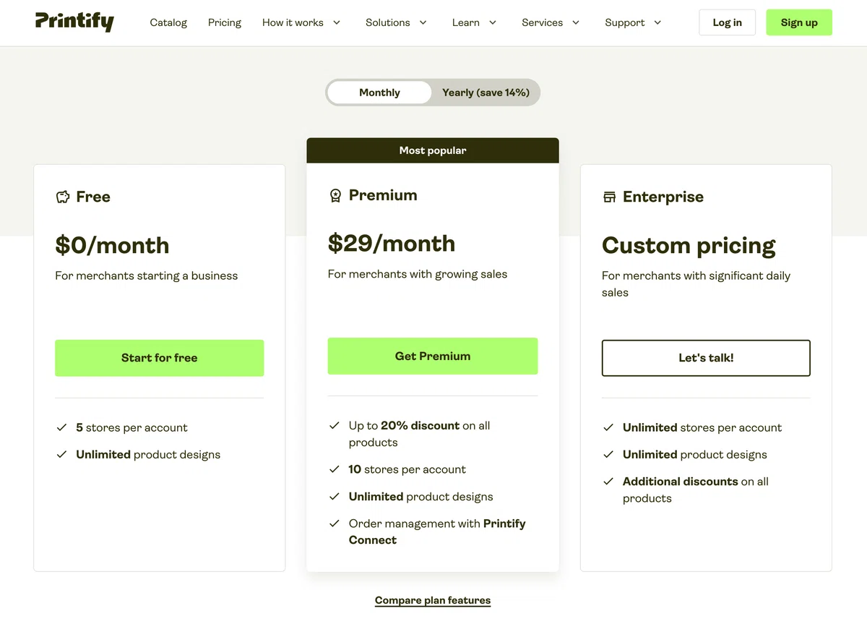Click checkmark next to 5 stores per account
The height and width of the screenshot is (632, 867).
click(61, 427)
